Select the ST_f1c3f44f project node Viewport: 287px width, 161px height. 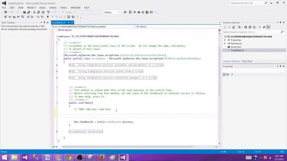pyautogui.click(x=249, y=37)
